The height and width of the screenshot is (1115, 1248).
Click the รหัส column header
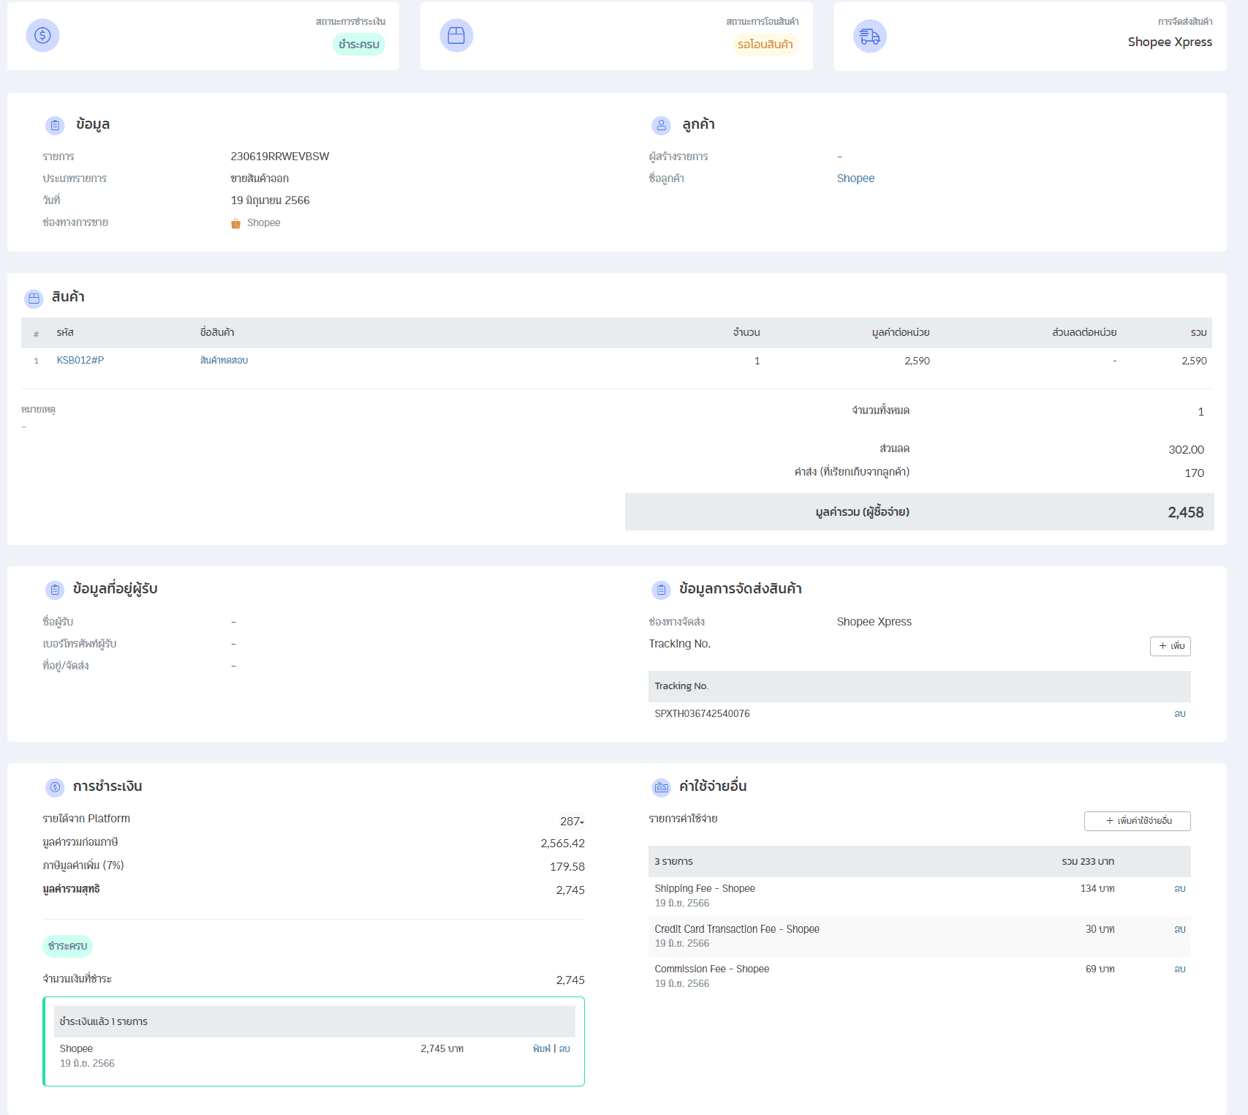pos(65,332)
